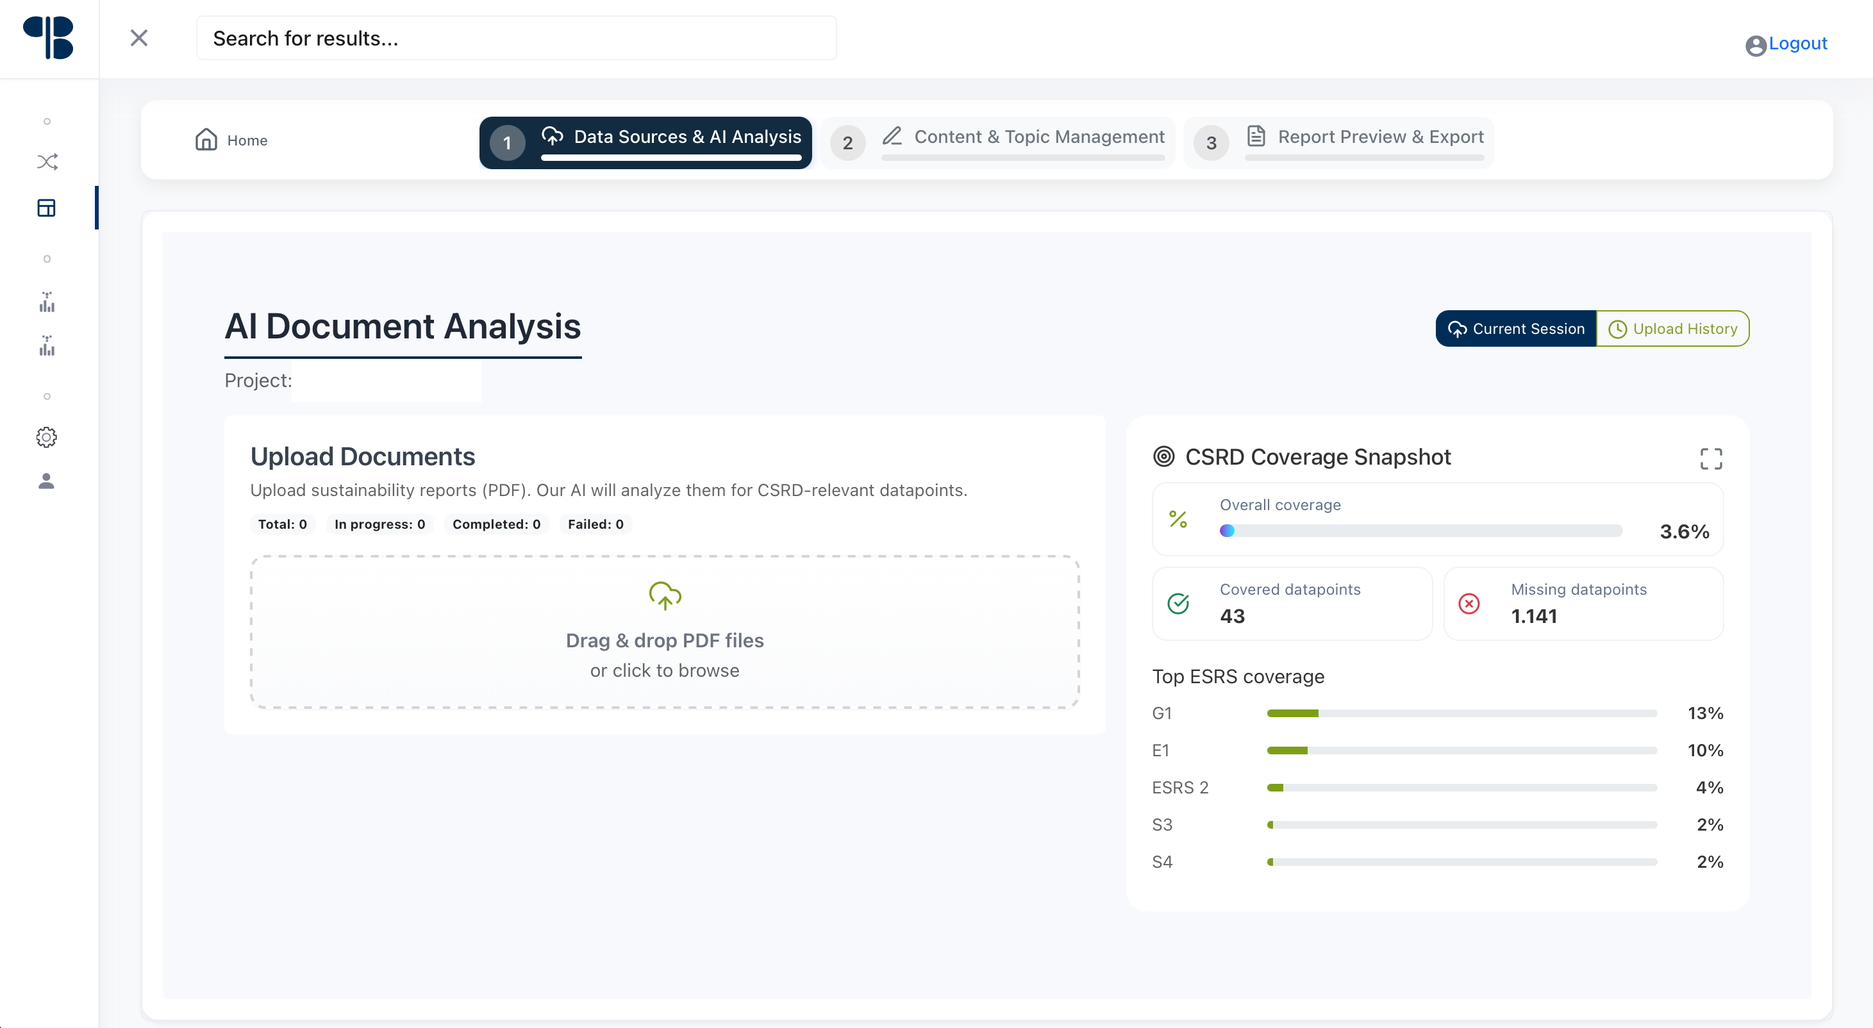This screenshot has width=1873, height=1028.
Task: Click the second bar chart sidebar icon
Action: tap(47, 346)
